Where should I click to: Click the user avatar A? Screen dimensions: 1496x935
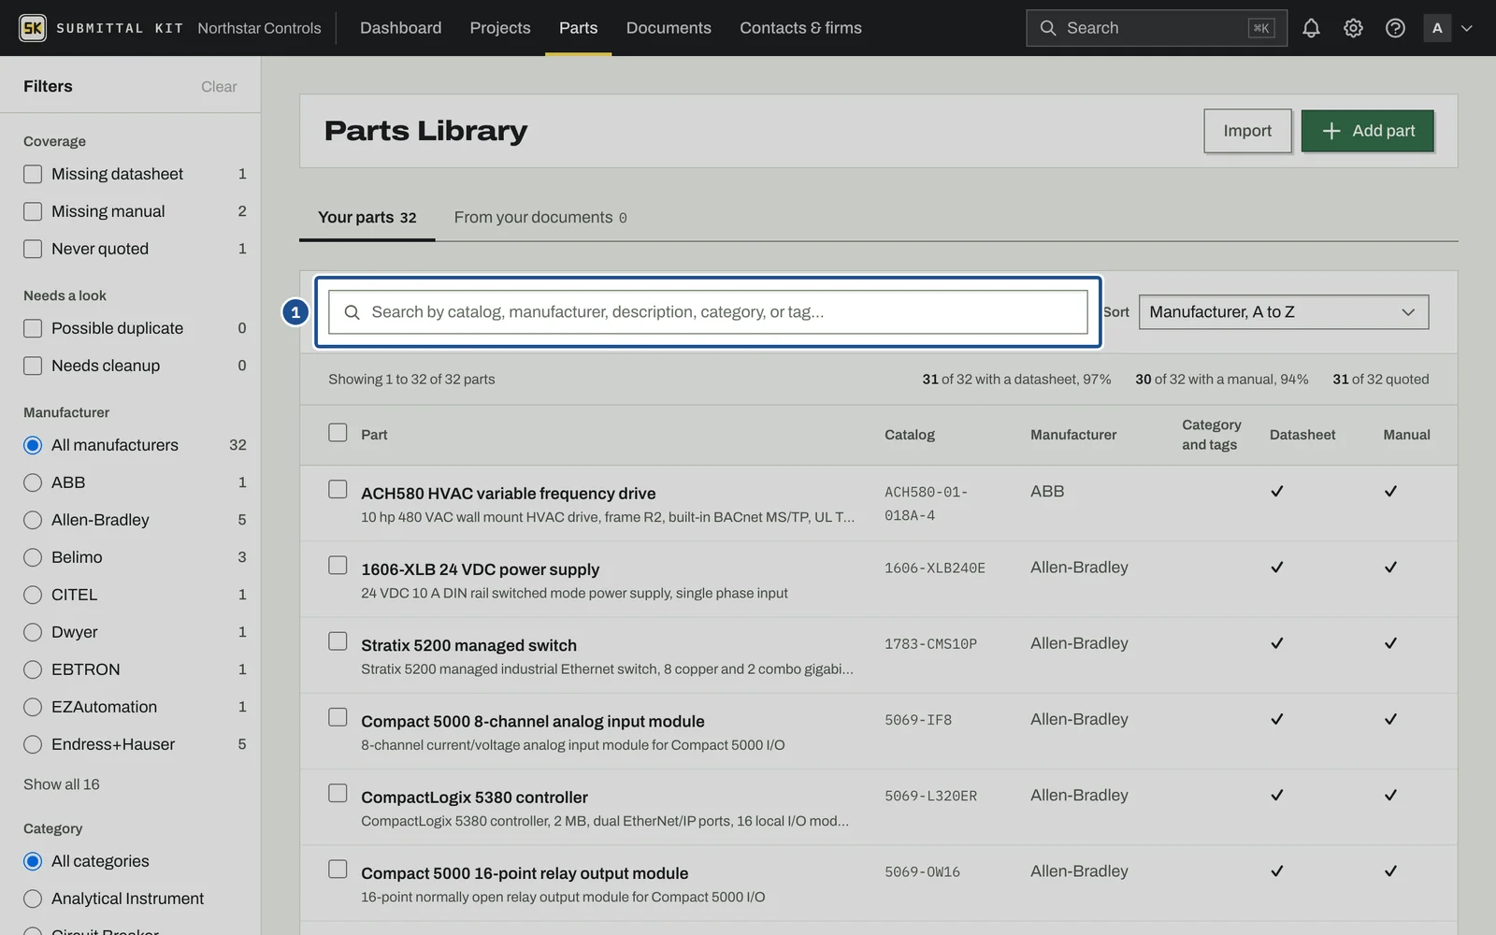click(1437, 28)
